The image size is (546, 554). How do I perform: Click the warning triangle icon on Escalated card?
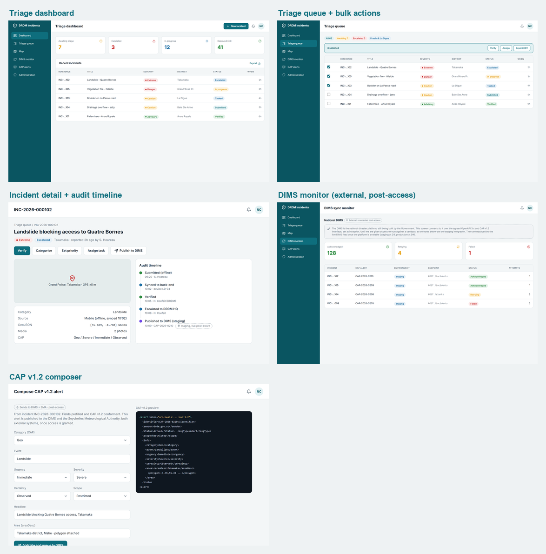coord(153,41)
